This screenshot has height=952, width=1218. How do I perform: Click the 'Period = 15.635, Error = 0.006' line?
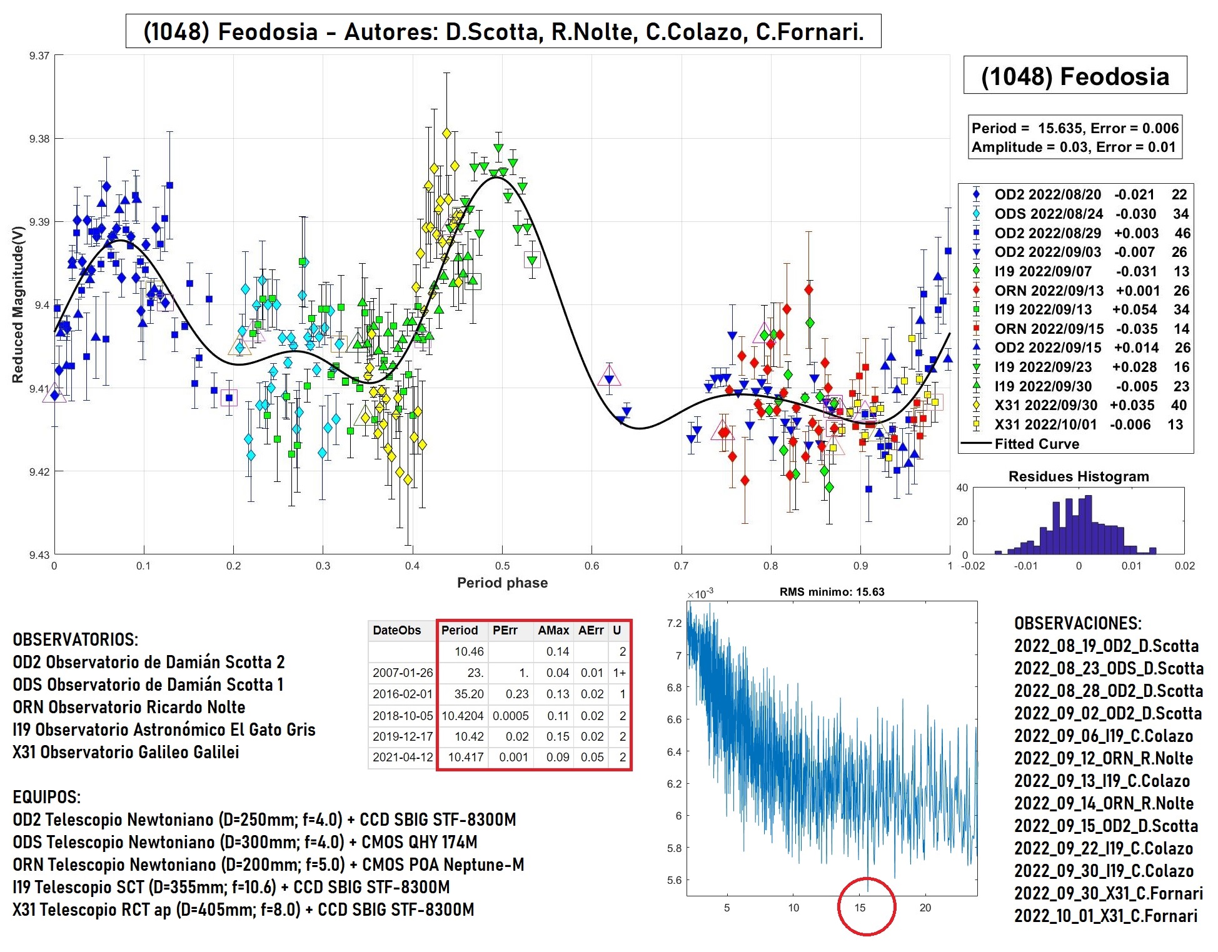[1075, 128]
